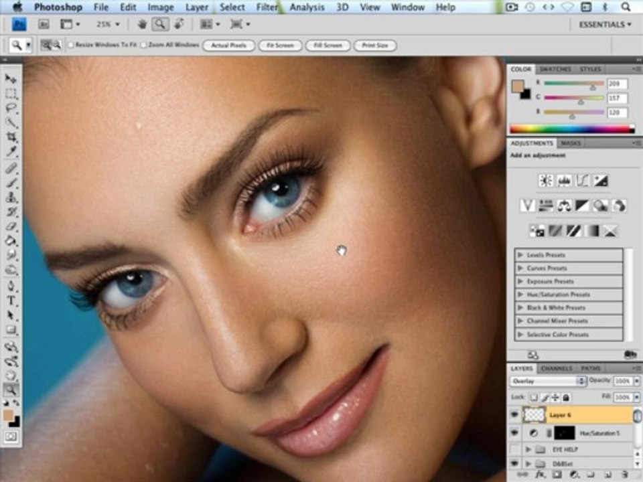Add a Vibrance adjustment

(x=527, y=206)
